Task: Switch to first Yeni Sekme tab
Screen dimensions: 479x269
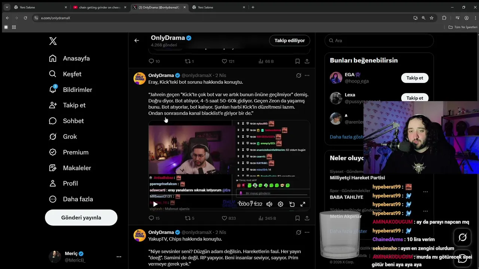Action: 41,7
